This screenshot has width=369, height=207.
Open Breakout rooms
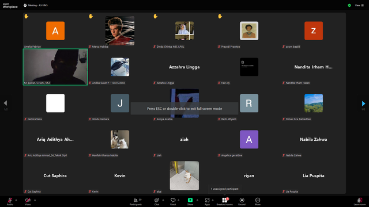[x=225, y=201]
